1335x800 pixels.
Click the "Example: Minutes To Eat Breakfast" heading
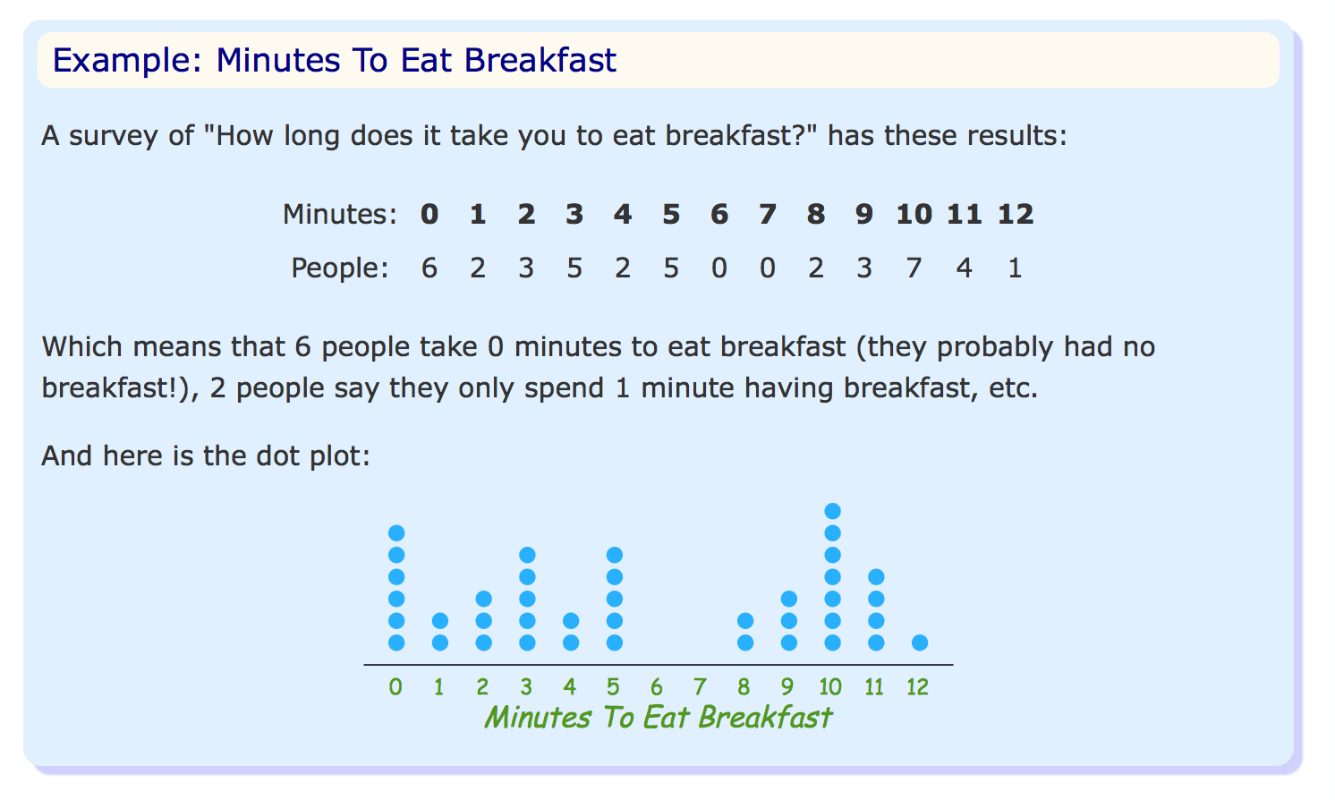pos(335,61)
